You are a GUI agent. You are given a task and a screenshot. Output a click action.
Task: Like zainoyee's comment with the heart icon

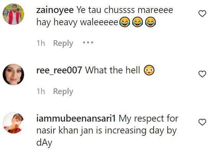coord(202,14)
